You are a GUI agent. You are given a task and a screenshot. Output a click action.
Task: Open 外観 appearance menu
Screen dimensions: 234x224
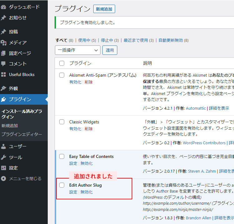13,88
